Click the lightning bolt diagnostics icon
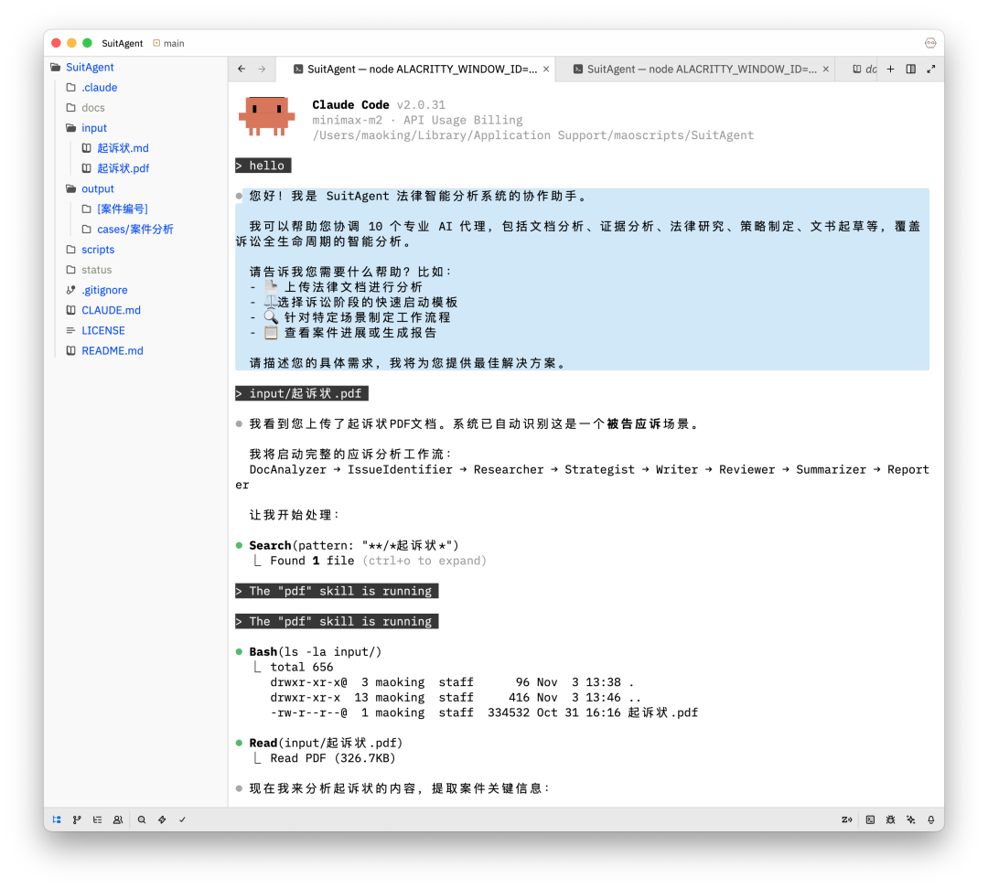The height and width of the screenshot is (889, 988). point(162,819)
